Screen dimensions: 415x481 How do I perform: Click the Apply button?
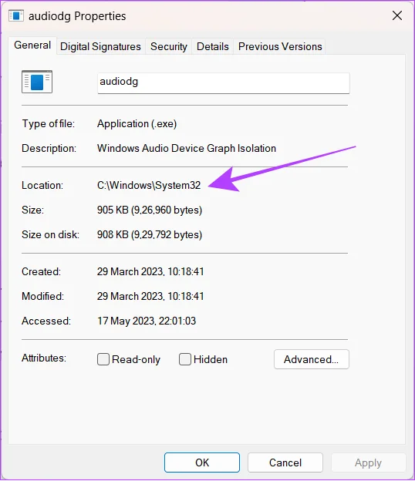click(368, 462)
